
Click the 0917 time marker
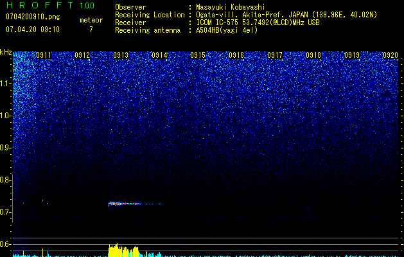(x=275, y=55)
